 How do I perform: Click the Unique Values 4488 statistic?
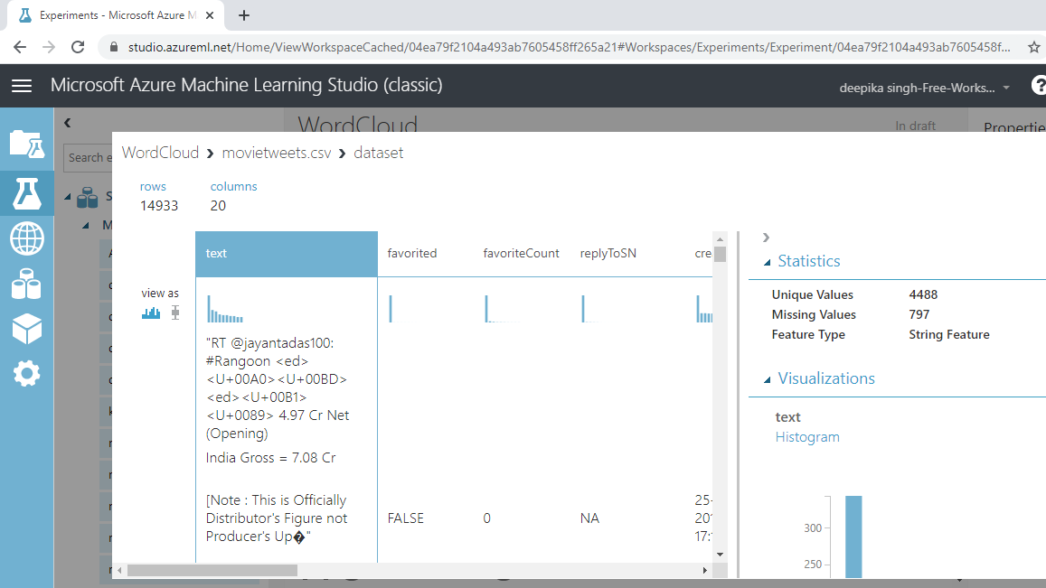pos(923,294)
